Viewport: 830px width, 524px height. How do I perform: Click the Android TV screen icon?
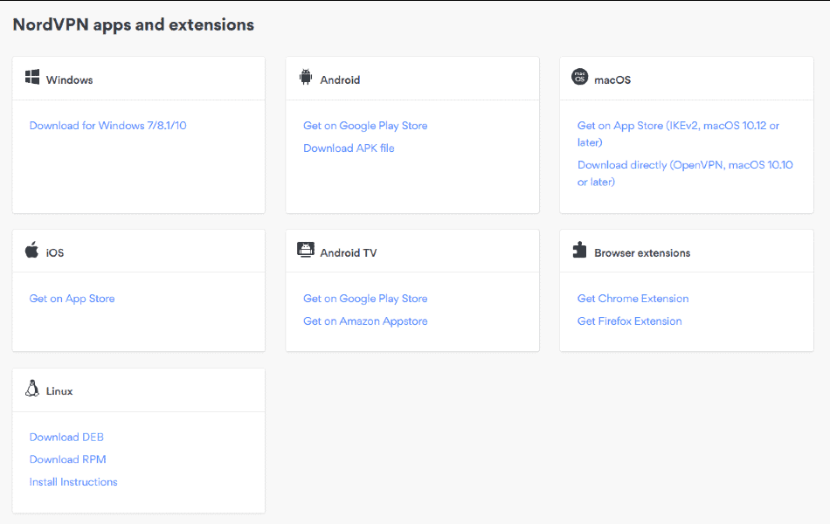click(x=306, y=249)
